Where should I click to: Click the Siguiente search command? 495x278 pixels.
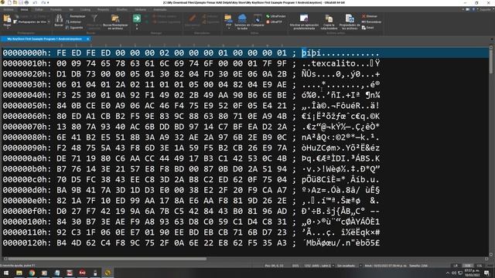pos(74,28)
